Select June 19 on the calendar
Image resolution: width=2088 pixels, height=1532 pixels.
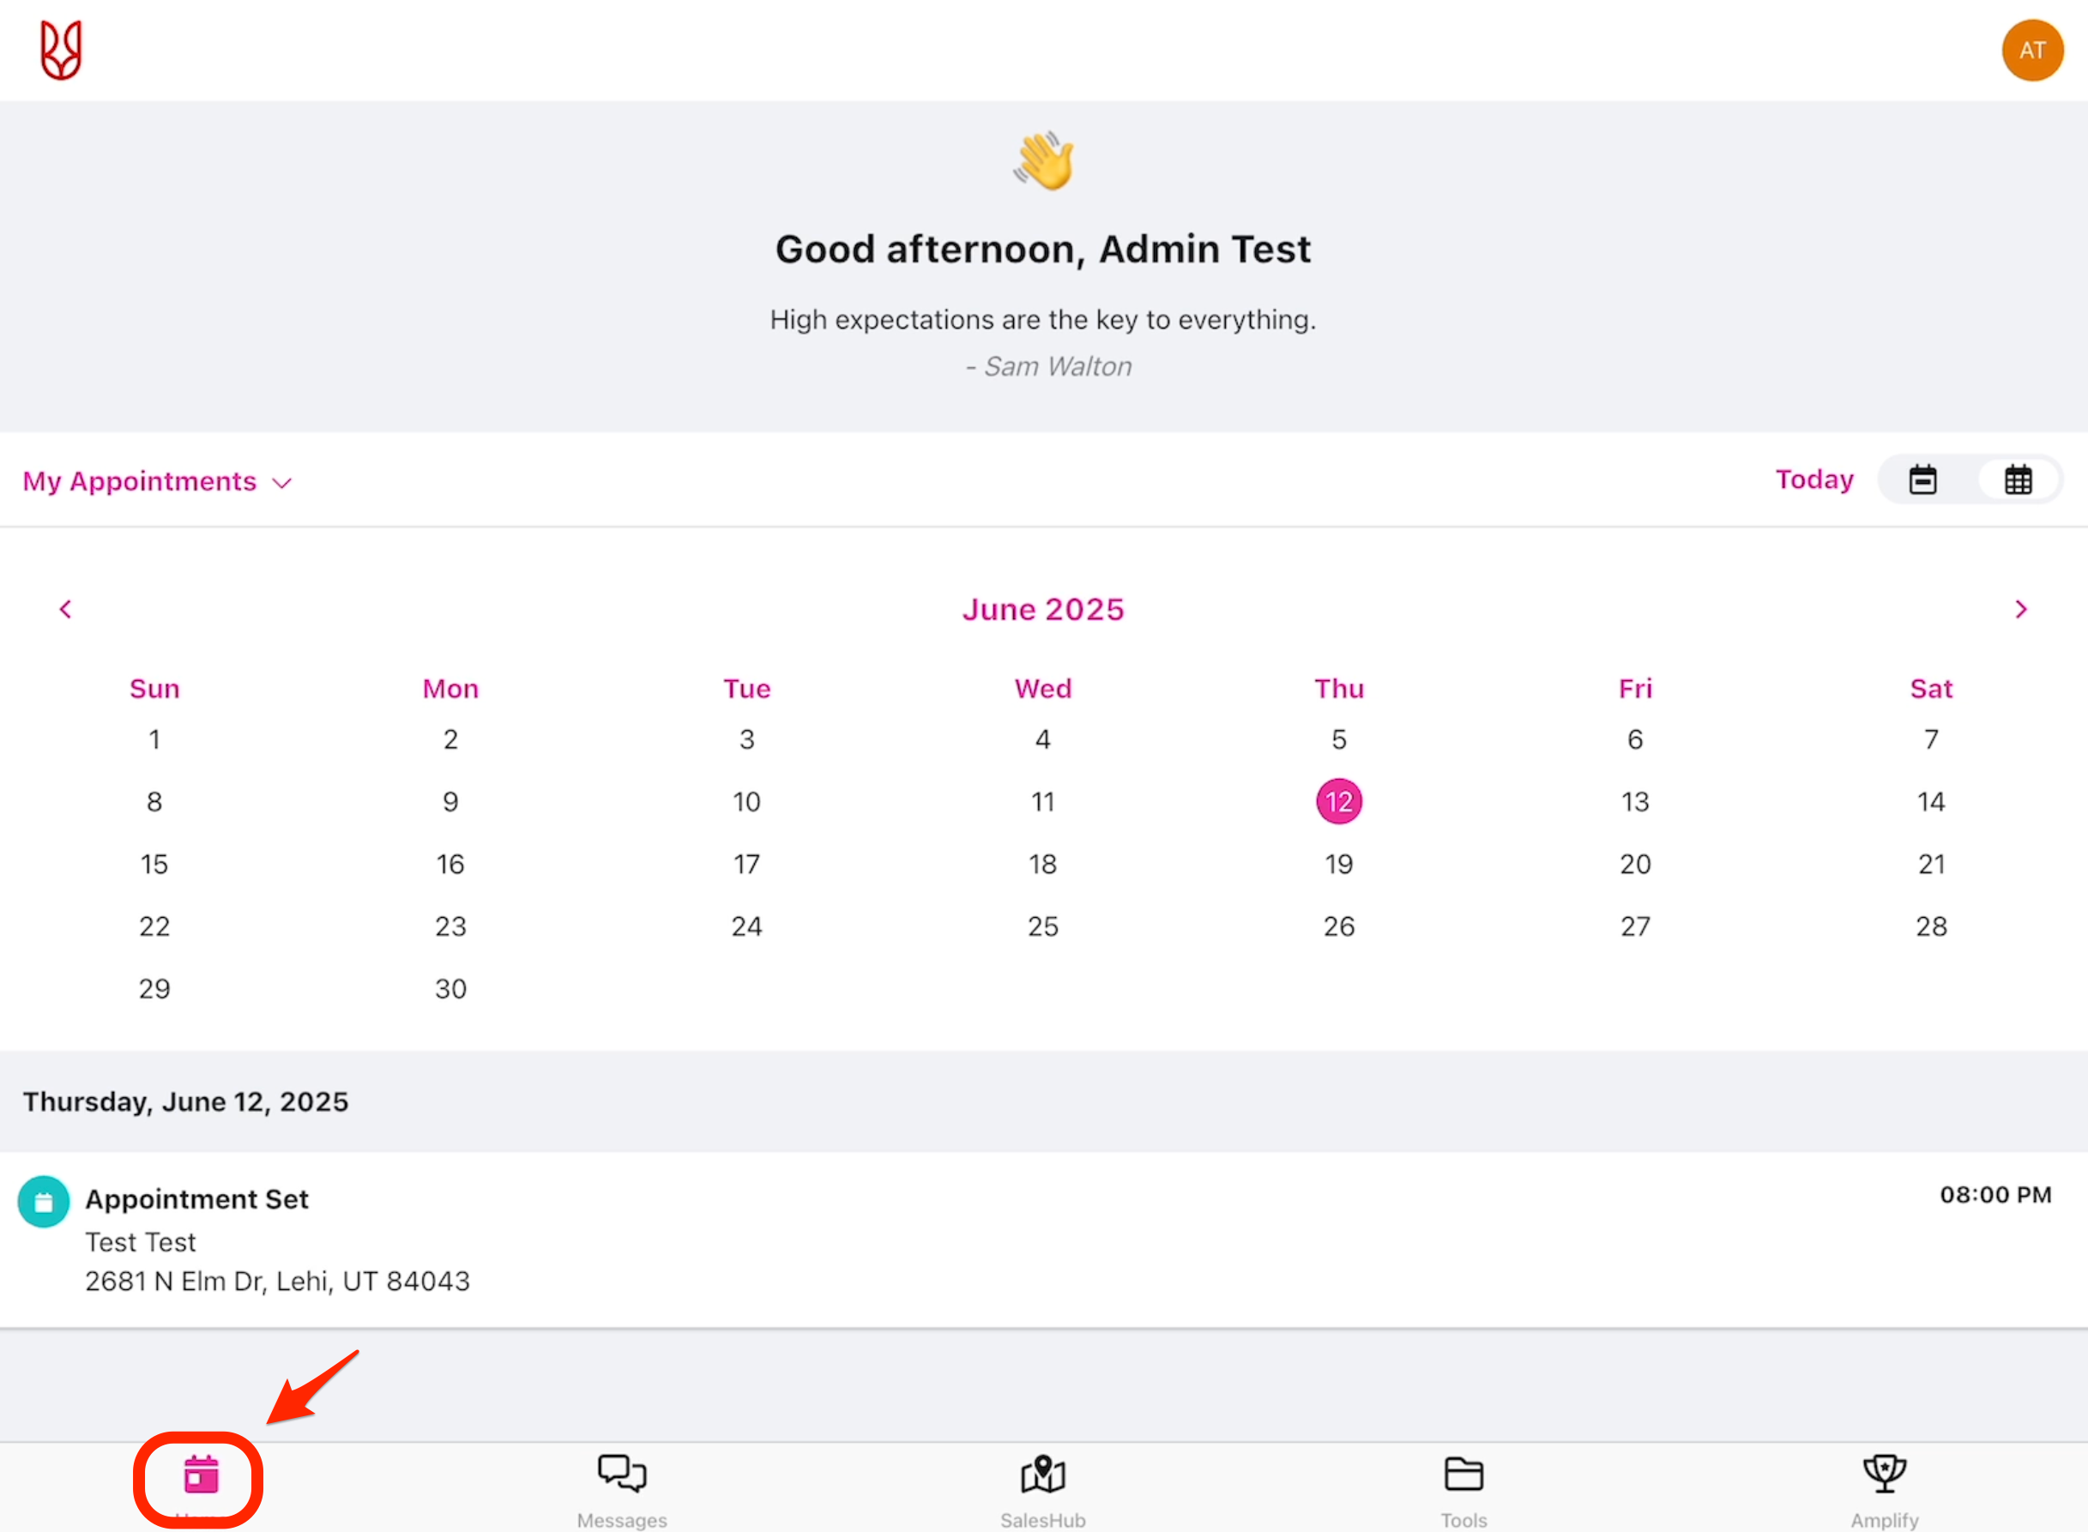tap(1339, 865)
